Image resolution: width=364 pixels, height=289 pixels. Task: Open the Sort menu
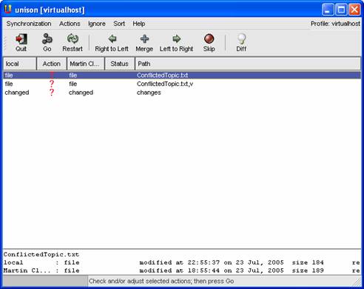(119, 24)
